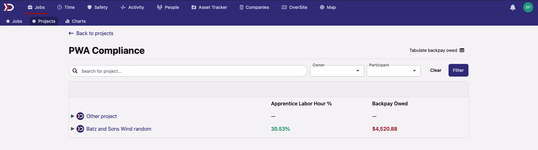Screen dimensions: 538x150
Task: Select the Projects sub-navigation item
Action: click(x=44, y=21)
